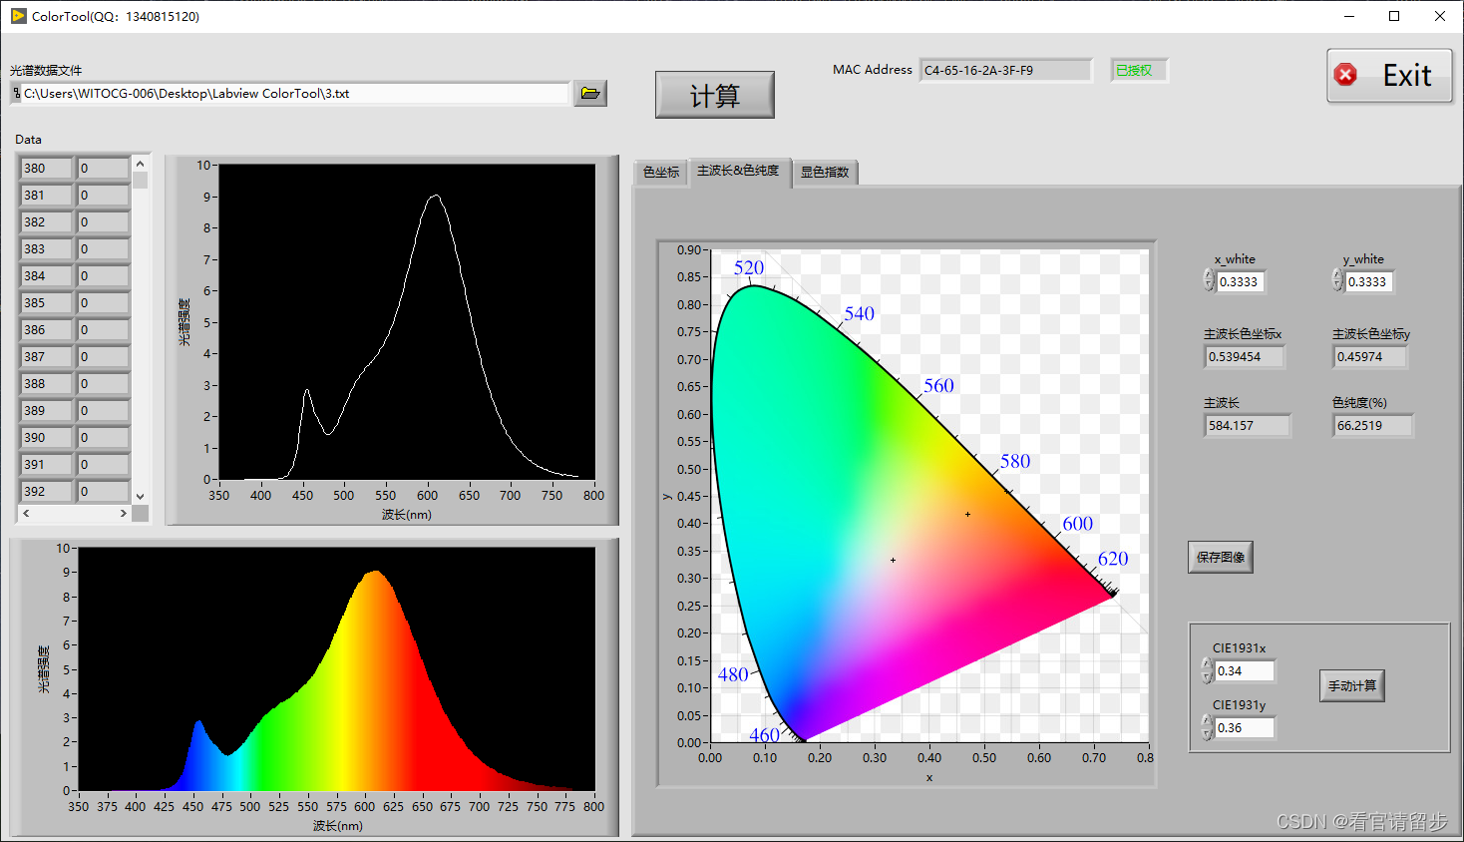The width and height of the screenshot is (1464, 842).
Task: Click the CIE1931y stepper arrows
Action: [x=1207, y=727]
